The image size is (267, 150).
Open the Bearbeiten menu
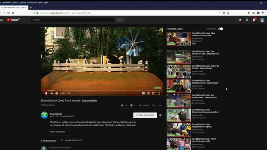click(x=7, y=2)
